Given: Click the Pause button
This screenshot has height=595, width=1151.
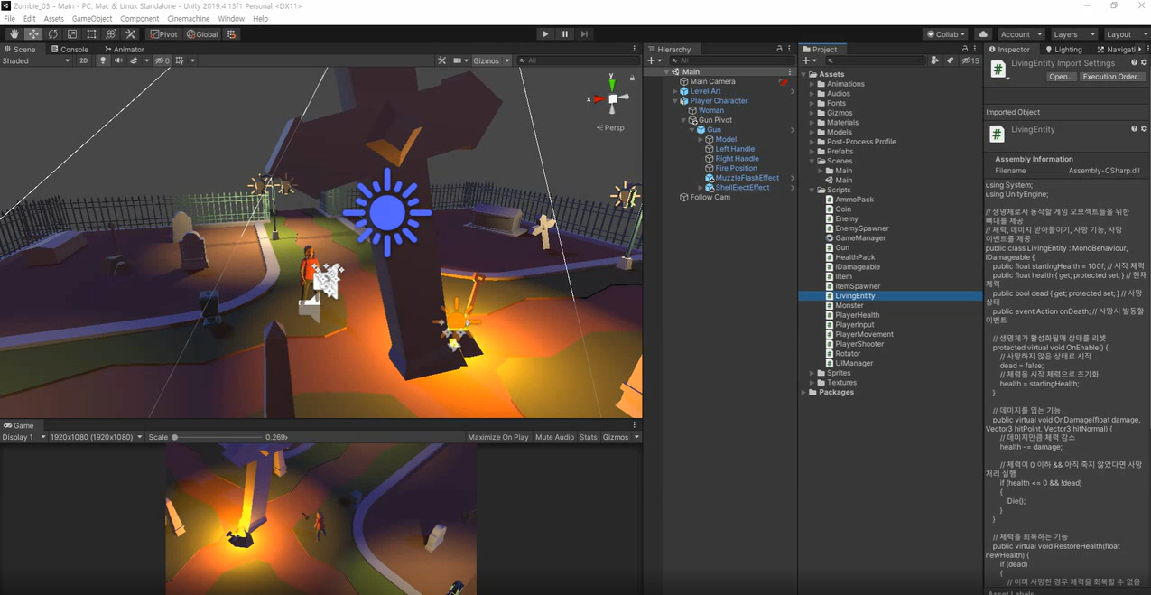Looking at the screenshot, I should click(565, 34).
